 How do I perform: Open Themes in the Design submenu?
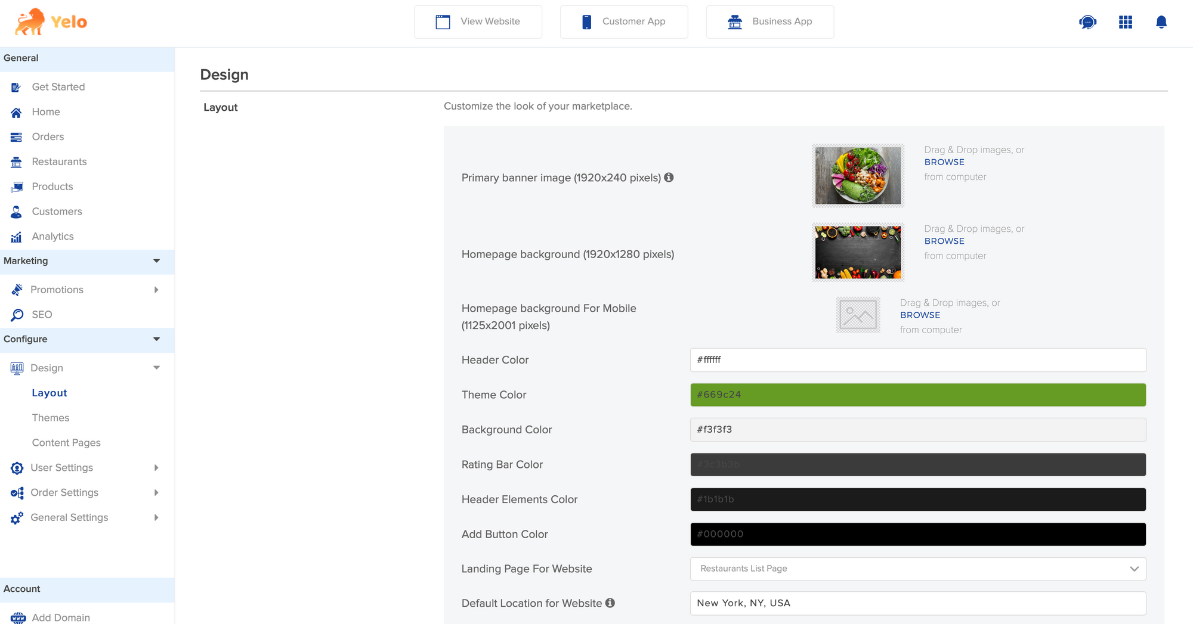tap(51, 418)
